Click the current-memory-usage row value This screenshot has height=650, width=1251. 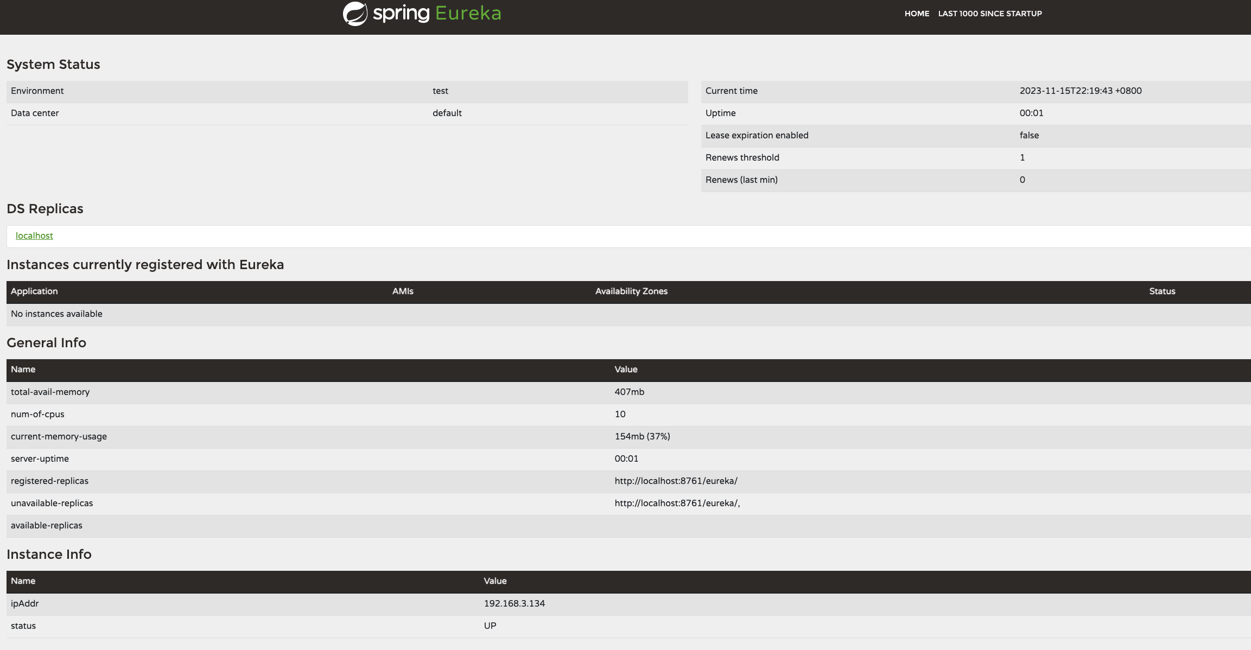[x=642, y=436]
